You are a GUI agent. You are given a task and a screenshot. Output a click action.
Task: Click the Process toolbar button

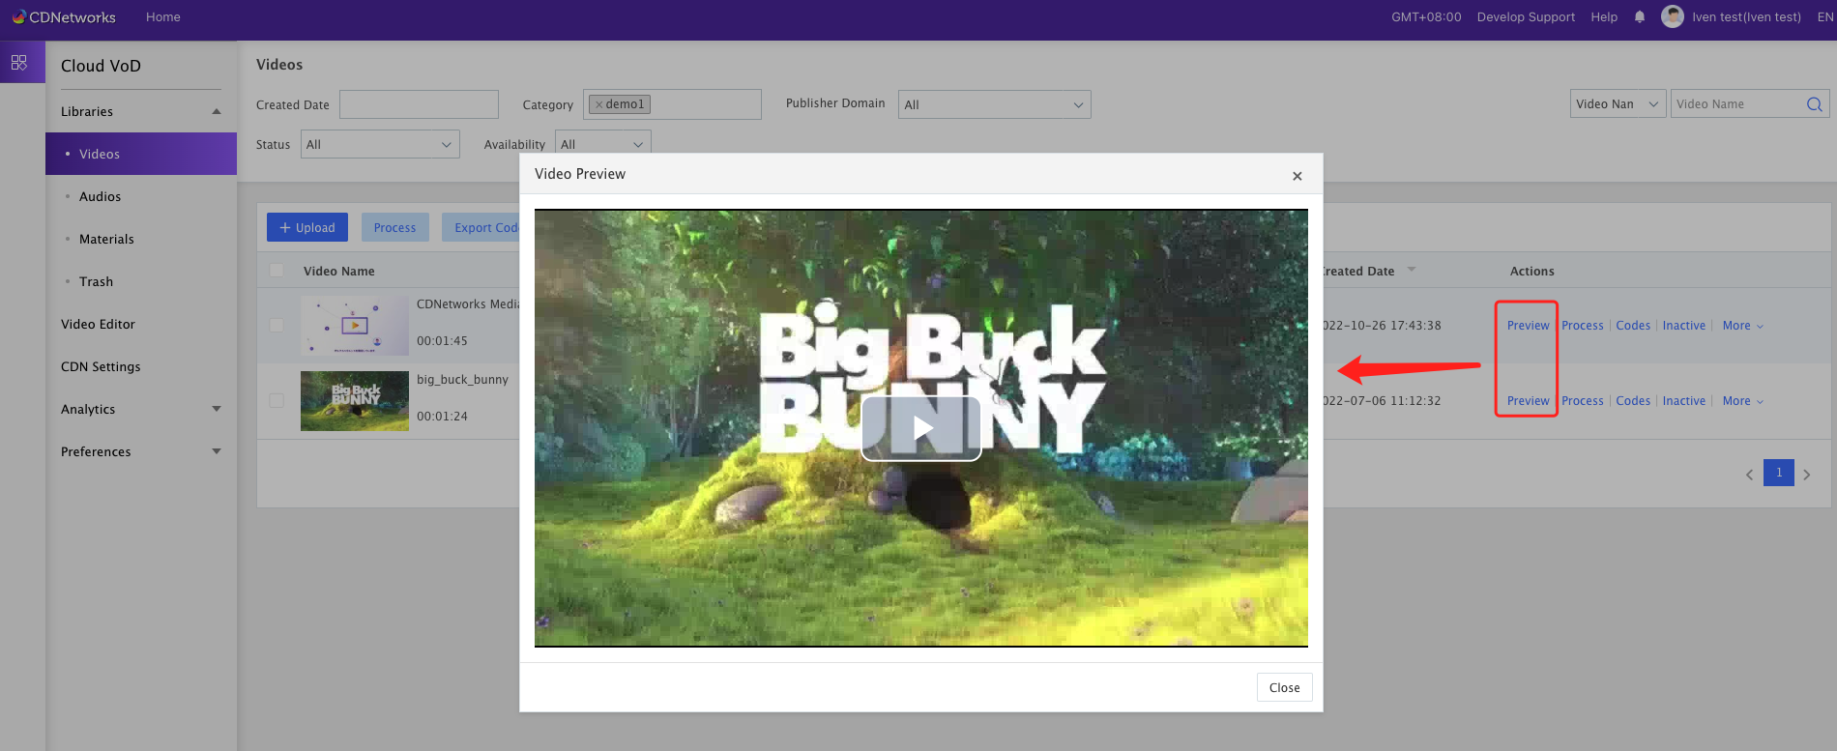395,227
